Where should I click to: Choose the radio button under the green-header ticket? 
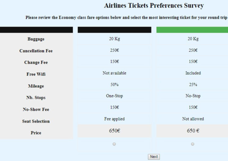[193, 144]
